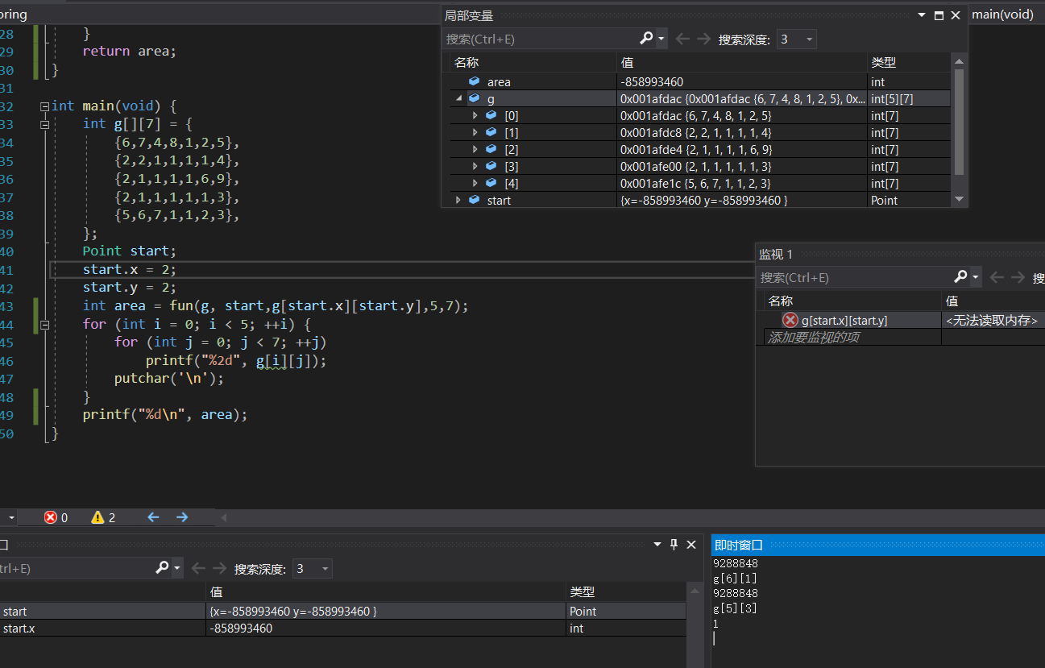Click the '-858993460' value of area
The width and height of the screenshot is (1045, 668).
pyautogui.click(x=652, y=81)
